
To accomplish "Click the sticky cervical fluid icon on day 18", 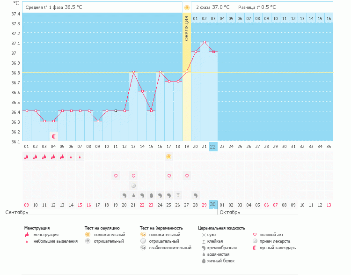I will pos(178,195).
